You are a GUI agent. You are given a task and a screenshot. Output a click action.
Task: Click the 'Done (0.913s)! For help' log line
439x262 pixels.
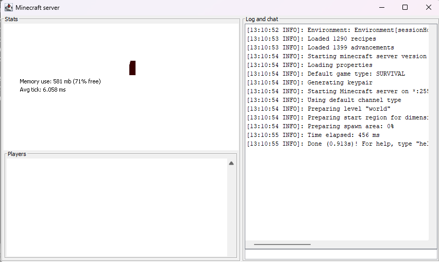(337, 144)
